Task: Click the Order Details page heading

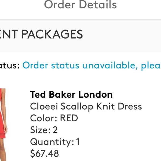Action: point(80,5)
